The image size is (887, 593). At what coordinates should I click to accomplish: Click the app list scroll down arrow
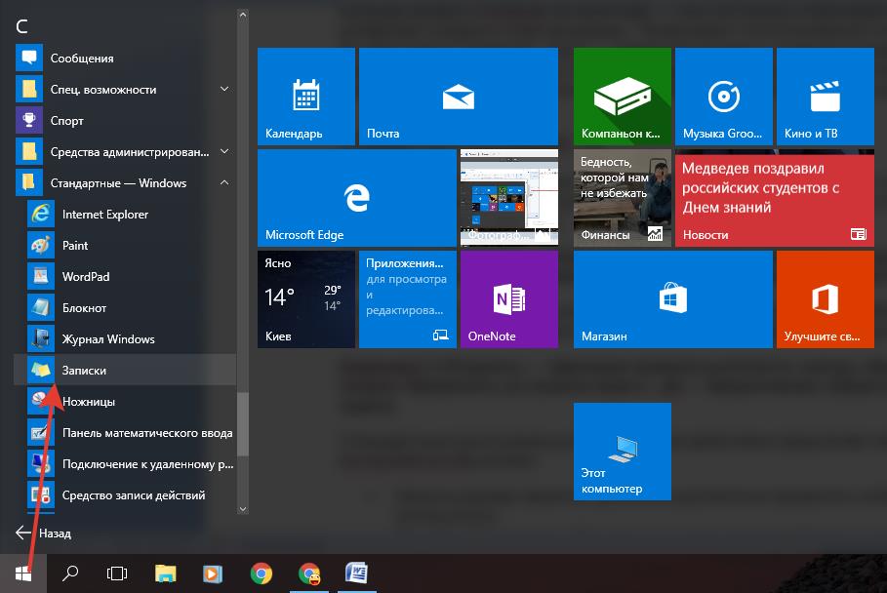[243, 509]
